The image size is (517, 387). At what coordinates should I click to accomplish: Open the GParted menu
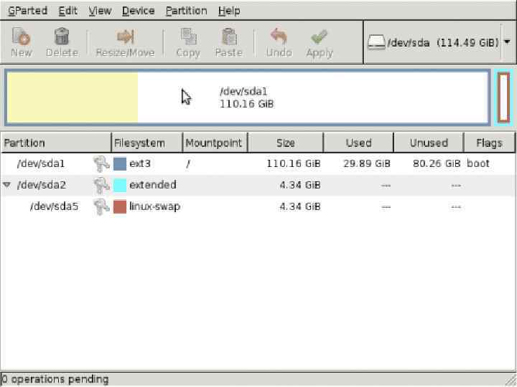27,11
